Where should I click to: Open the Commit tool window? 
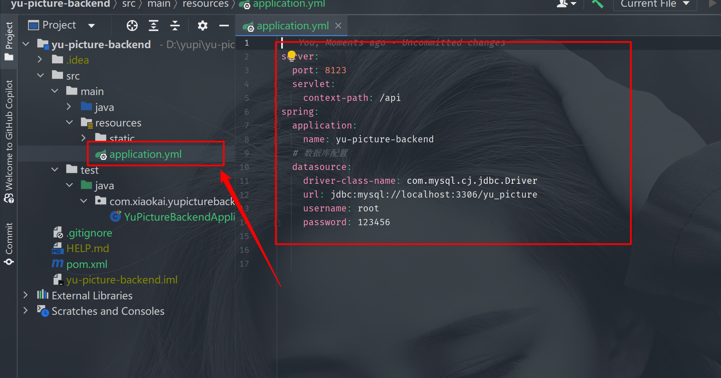tap(9, 244)
